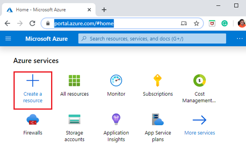
Task: Open Cost Management donut icon
Action: click(x=199, y=80)
